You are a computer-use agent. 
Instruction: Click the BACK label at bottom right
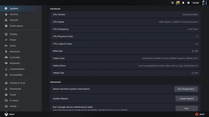point(202,114)
